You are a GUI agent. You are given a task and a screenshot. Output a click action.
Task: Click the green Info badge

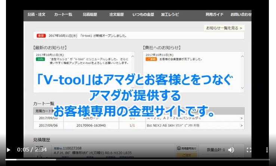coord(40,59)
